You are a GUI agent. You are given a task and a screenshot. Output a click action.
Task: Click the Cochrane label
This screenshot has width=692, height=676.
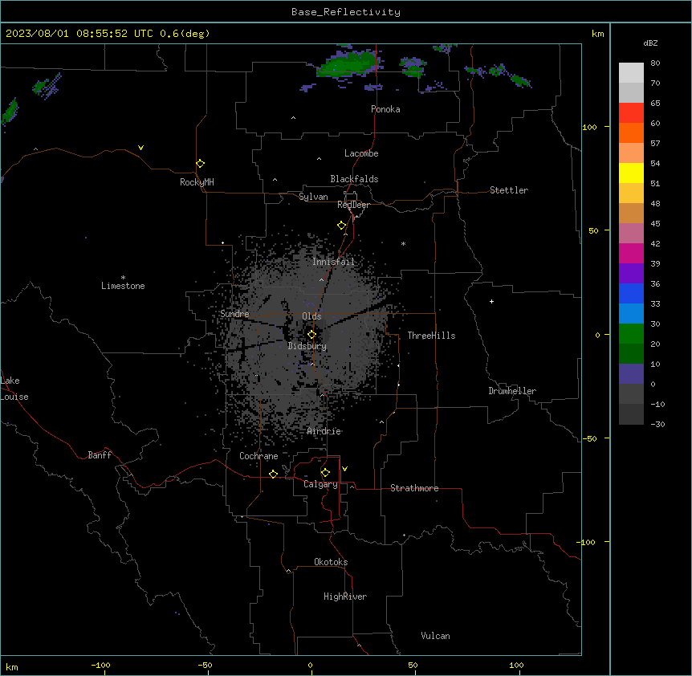click(x=258, y=456)
